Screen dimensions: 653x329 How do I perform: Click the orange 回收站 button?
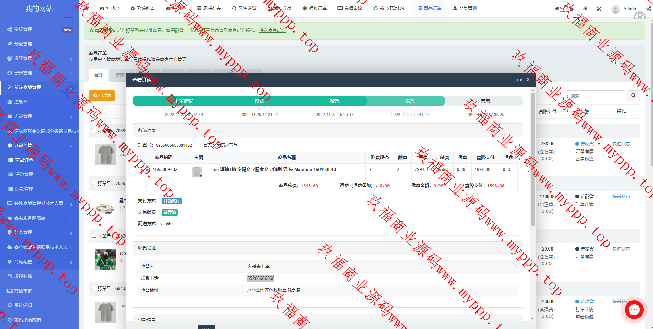click(x=102, y=96)
